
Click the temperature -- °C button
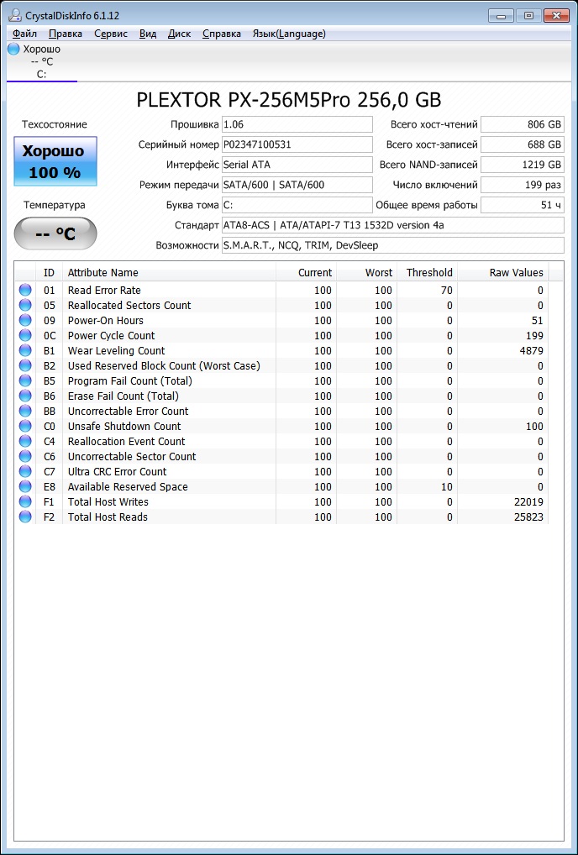[x=55, y=233]
